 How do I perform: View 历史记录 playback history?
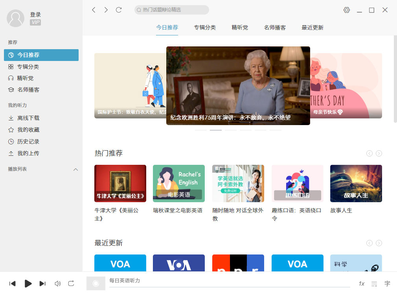click(x=28, y=141)
